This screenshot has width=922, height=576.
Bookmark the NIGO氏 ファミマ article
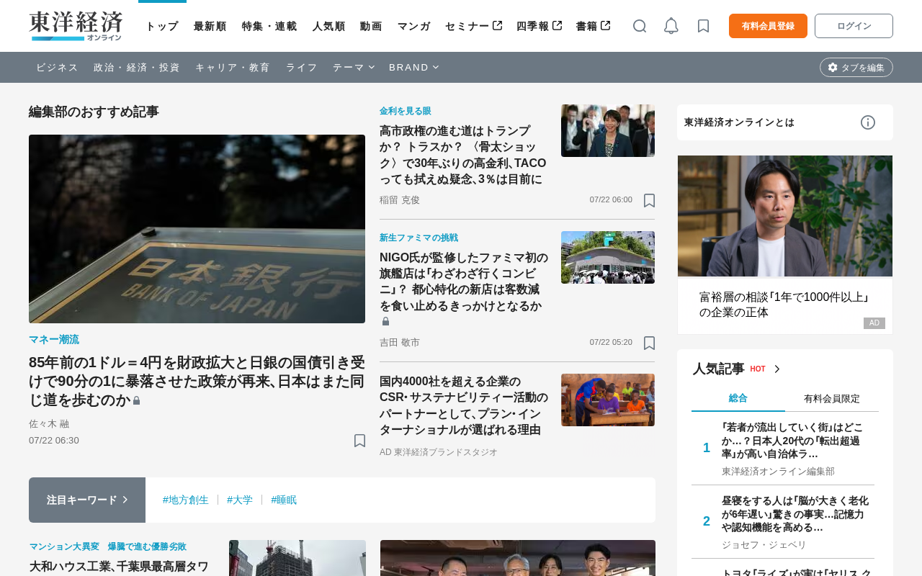click(x=649, y=343)
